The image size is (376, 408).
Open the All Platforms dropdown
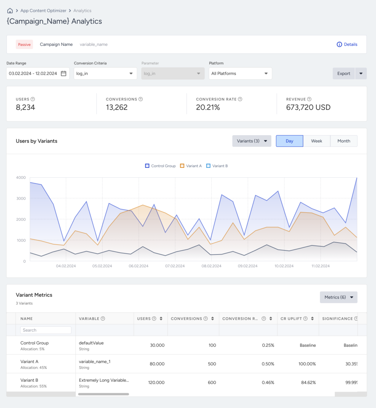pos(240,74)
